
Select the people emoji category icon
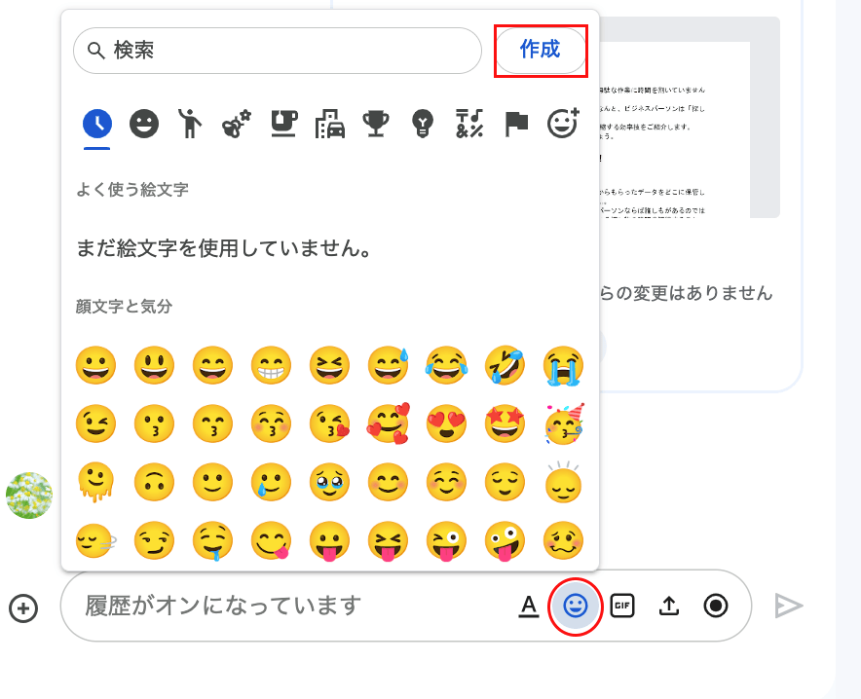click(x=191, y=124)
